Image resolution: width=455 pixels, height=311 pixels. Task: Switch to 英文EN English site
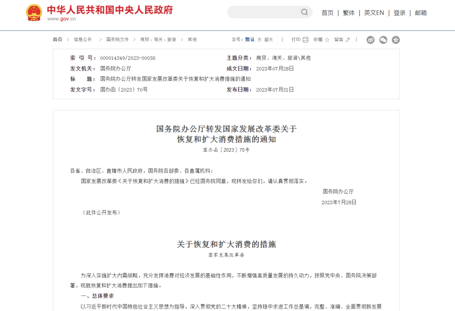[x=374, y=13]
